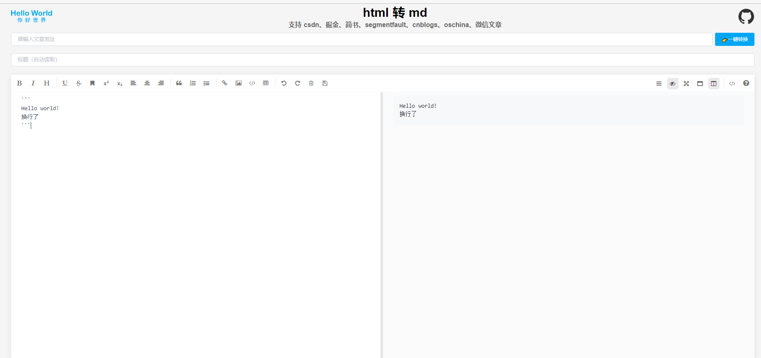Align text left
Screen dimensions: 761x358
[133, 83]
